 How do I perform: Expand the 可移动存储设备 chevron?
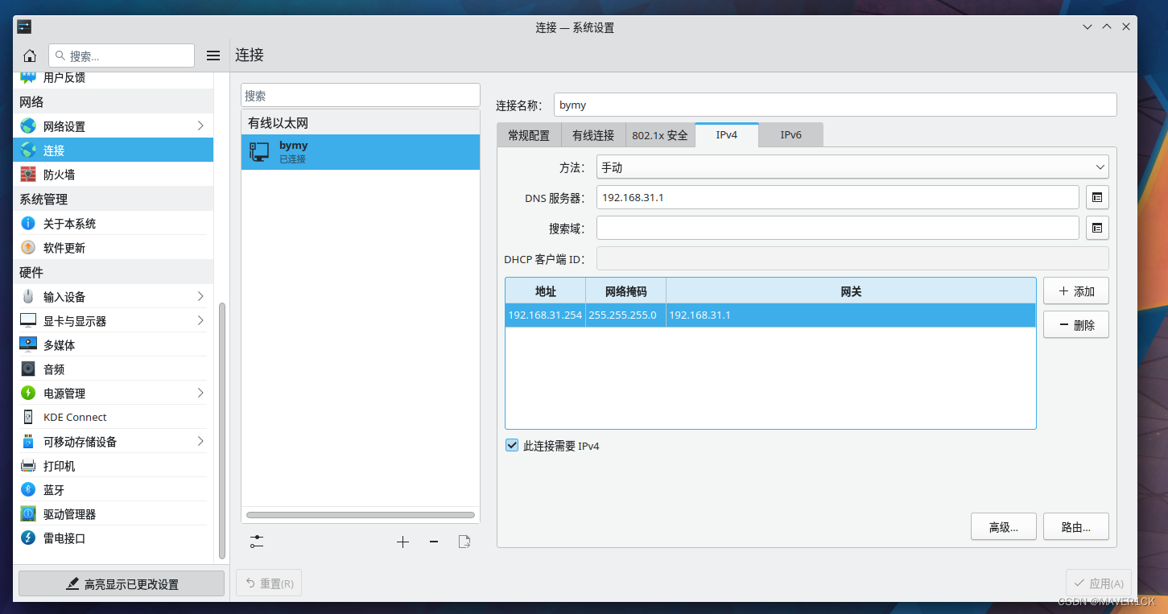pyautogui.click(x=200, y=442)
